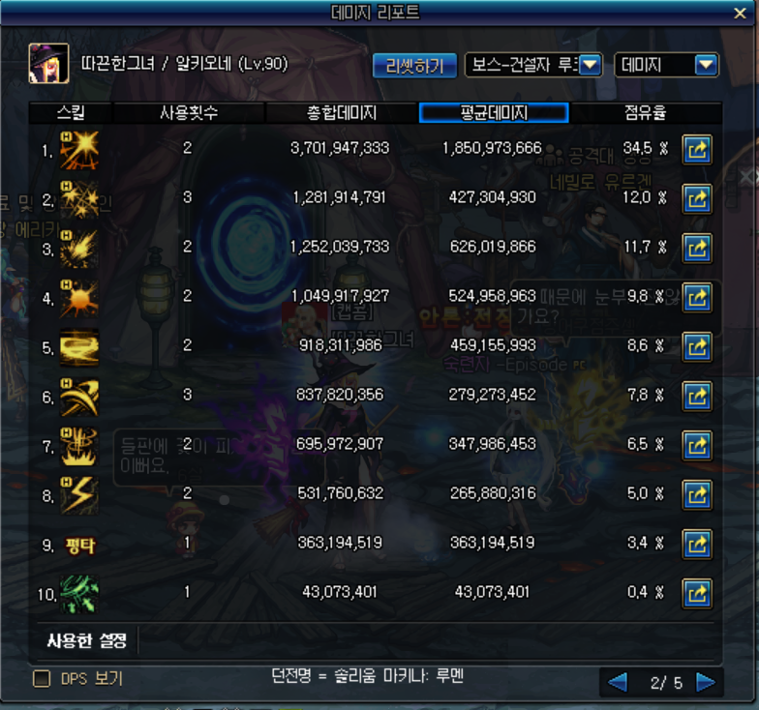Select the tornado skill icon in row 5
The image size is (759, 710).
click(x=79, y=347)
